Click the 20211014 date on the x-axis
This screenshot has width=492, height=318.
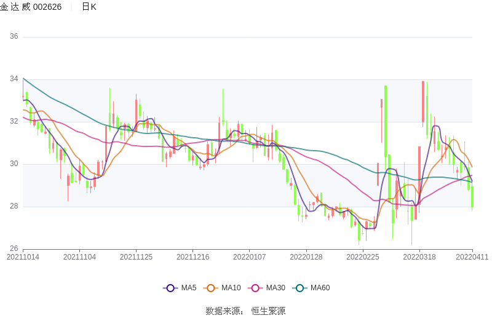pos(23,257)
